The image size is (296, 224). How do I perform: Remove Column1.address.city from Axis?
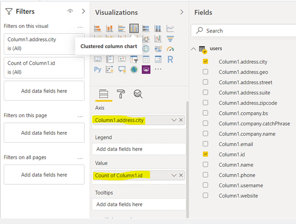click(181, 120)
